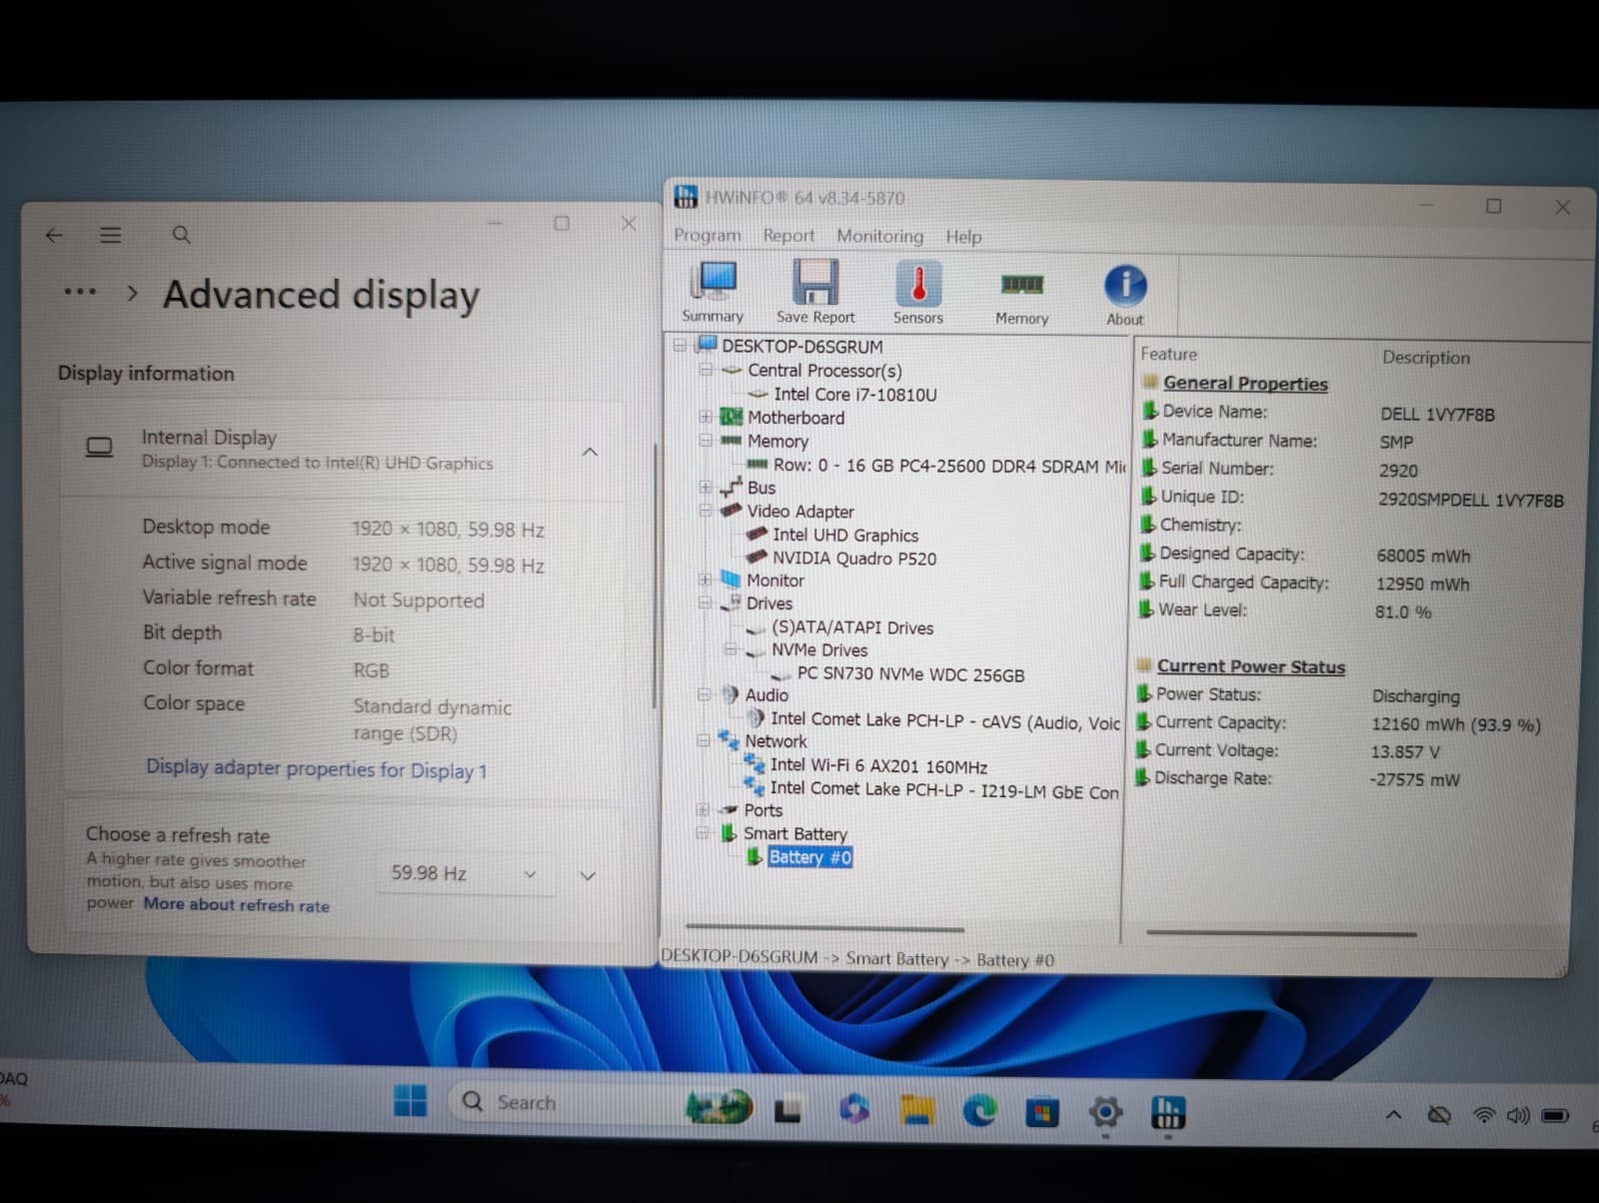Open the Program menu
This screenshot has width=1599, height=1203.
(708, 235)
